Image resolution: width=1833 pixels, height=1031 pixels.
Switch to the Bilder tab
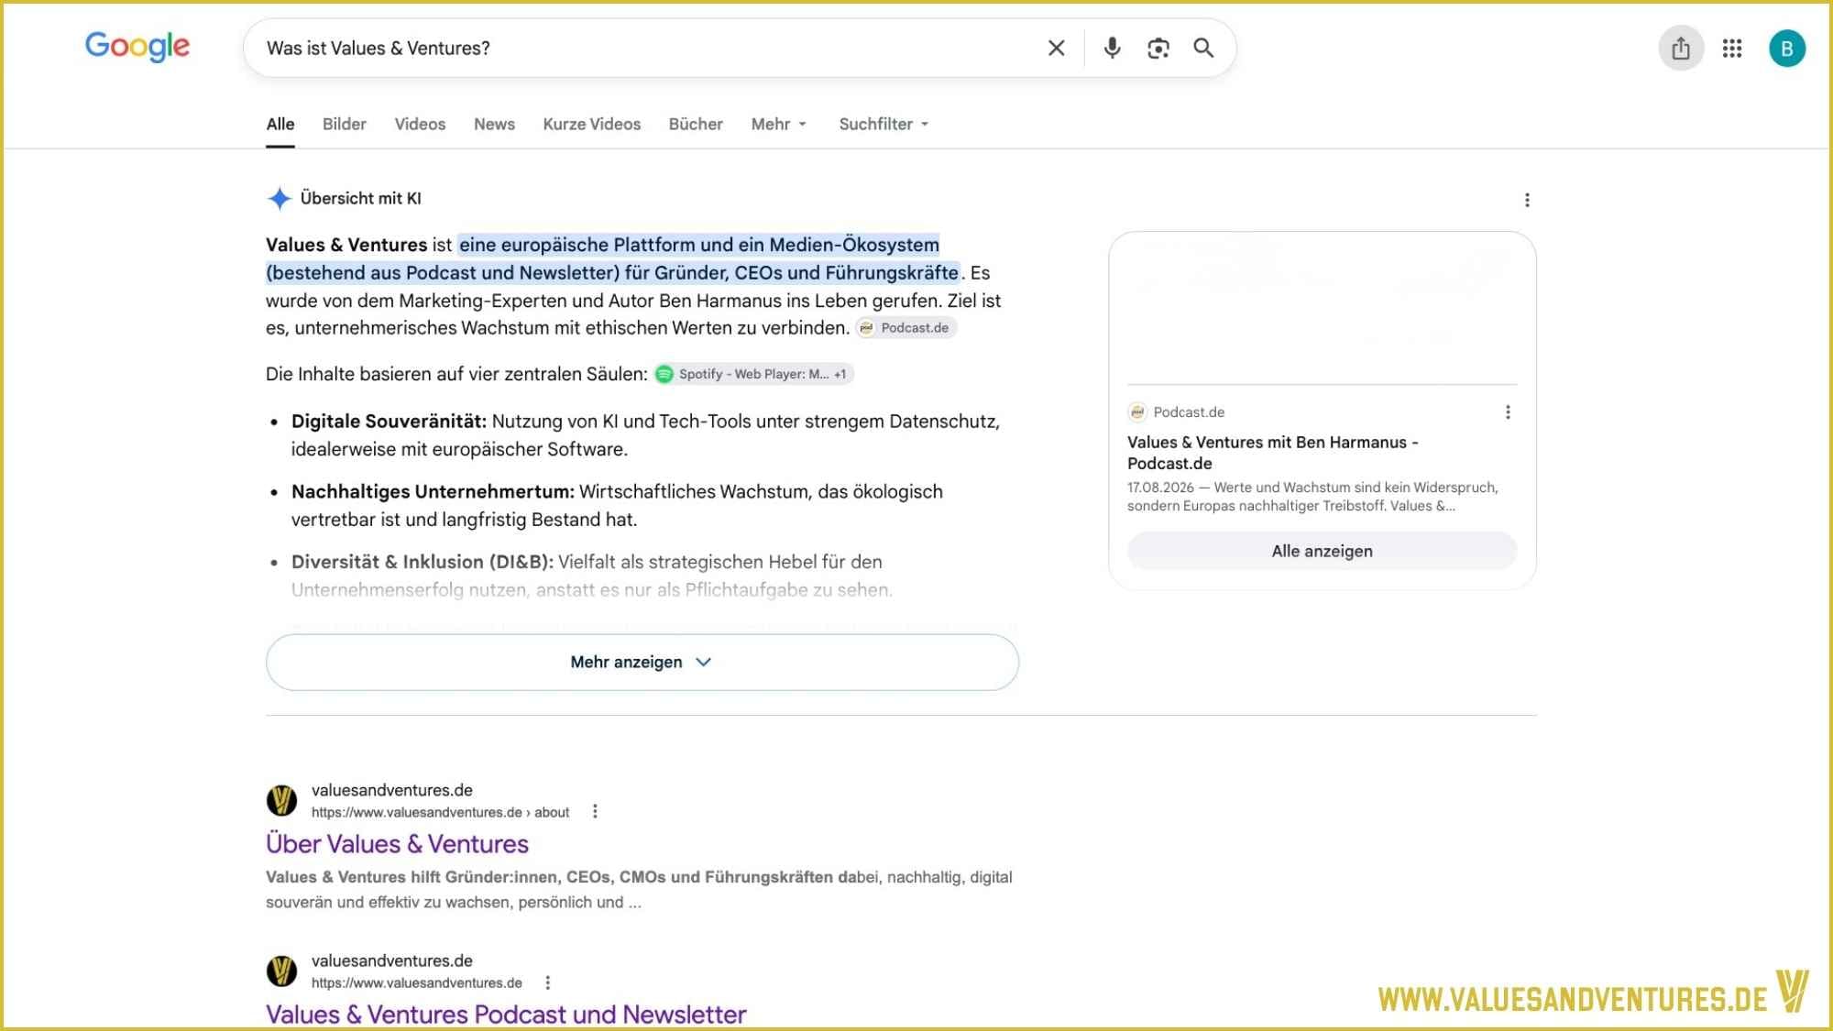345,124
